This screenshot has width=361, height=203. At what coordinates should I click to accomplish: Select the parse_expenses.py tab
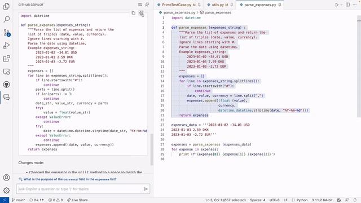[260, 5]
